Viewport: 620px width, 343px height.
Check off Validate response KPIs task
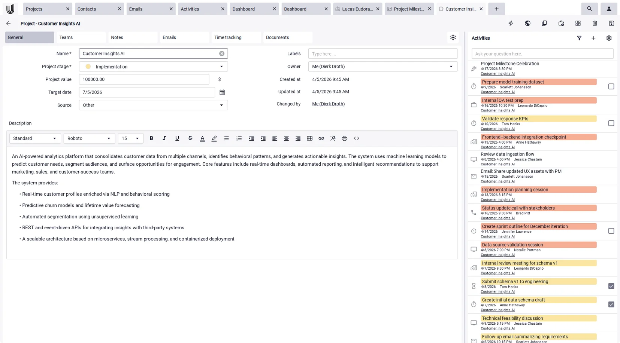click(x=611, y=123)
